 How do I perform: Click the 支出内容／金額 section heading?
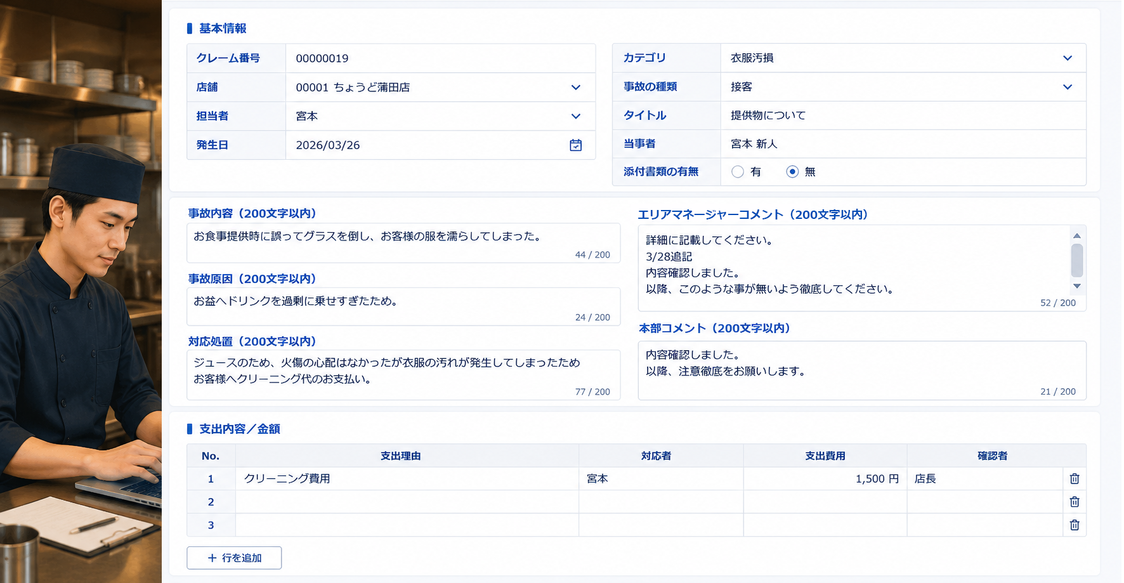click(240, 429)
